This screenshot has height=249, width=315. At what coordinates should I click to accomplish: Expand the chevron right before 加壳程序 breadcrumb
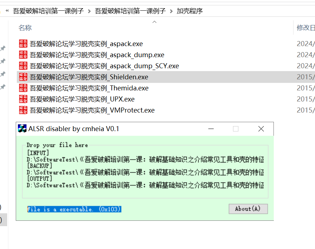pos(171,11)
